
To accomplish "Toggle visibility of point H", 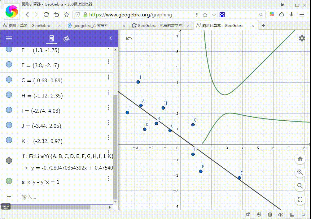I will (x=9, y=95).
